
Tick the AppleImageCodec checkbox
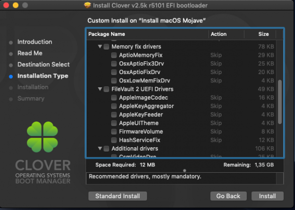click(x=114, y=98)
